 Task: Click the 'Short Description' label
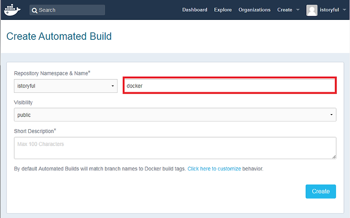35,131
